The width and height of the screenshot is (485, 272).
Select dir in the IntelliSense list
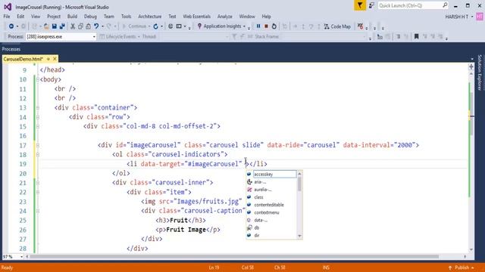pos(257,235)
